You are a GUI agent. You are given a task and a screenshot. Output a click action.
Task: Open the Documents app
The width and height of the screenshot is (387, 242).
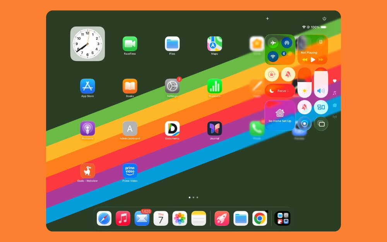[172, 129]
